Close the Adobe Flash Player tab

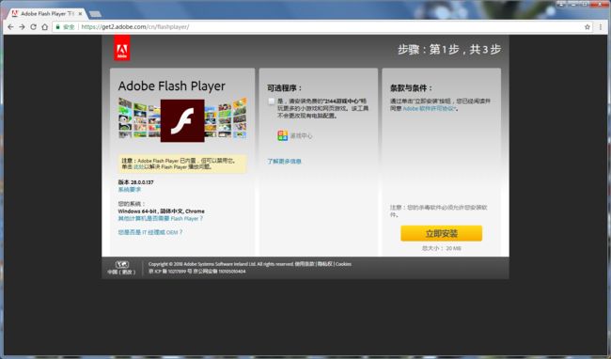(x=81, y=14)
